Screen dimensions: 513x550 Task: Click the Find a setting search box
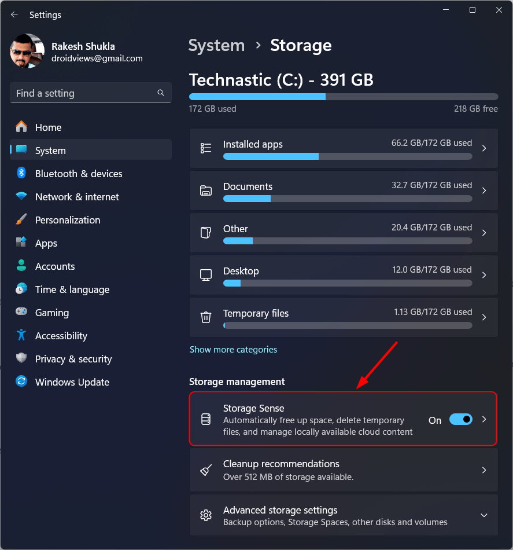click(84, 93)
